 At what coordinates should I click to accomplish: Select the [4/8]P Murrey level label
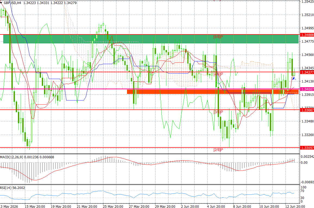tap(218, 74)
